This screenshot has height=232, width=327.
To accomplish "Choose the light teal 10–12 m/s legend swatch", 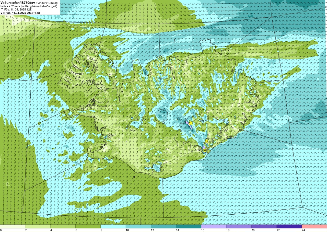I will pyautogui.click(x=138, y=227).
